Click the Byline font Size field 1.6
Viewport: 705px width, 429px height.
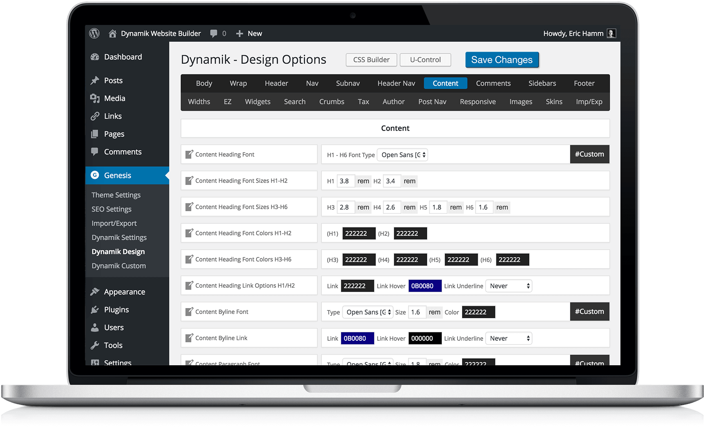417,312
